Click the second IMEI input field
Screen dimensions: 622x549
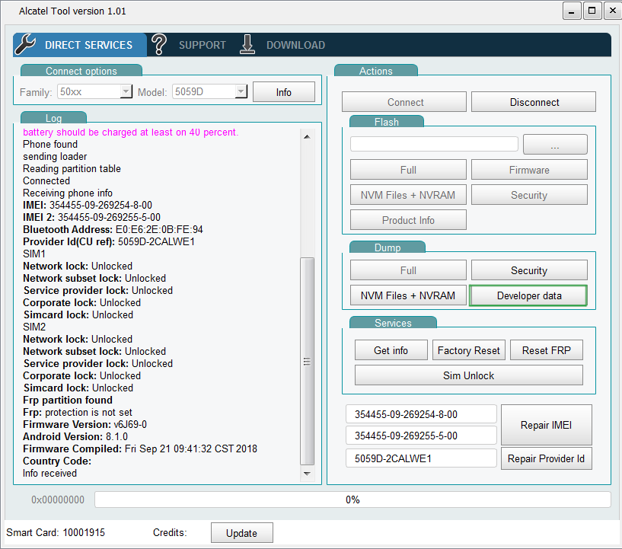click(x=421, y=436)
